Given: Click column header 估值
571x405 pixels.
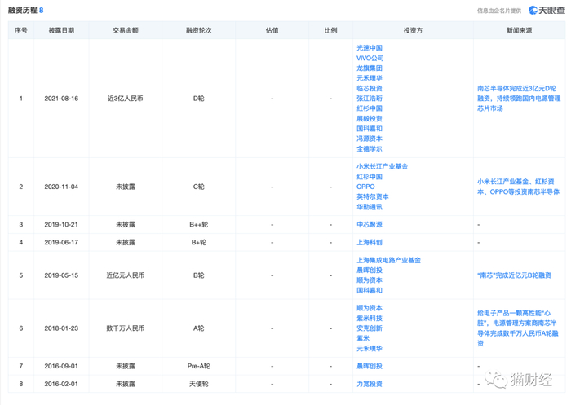Looking at the screenshot, I should (272, 31).
